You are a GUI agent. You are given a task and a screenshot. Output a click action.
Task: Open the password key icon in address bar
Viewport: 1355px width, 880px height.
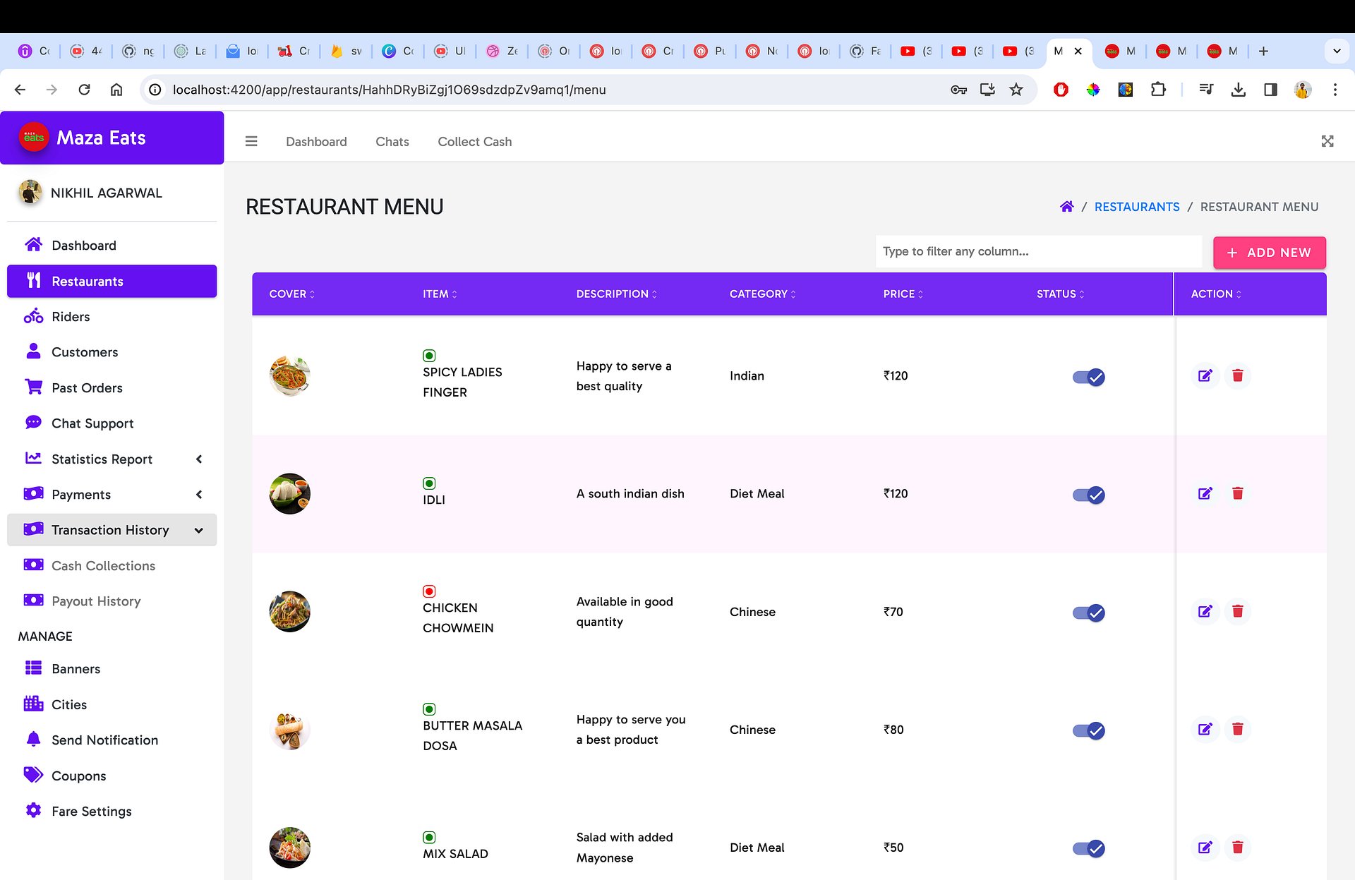coord(958,90)
